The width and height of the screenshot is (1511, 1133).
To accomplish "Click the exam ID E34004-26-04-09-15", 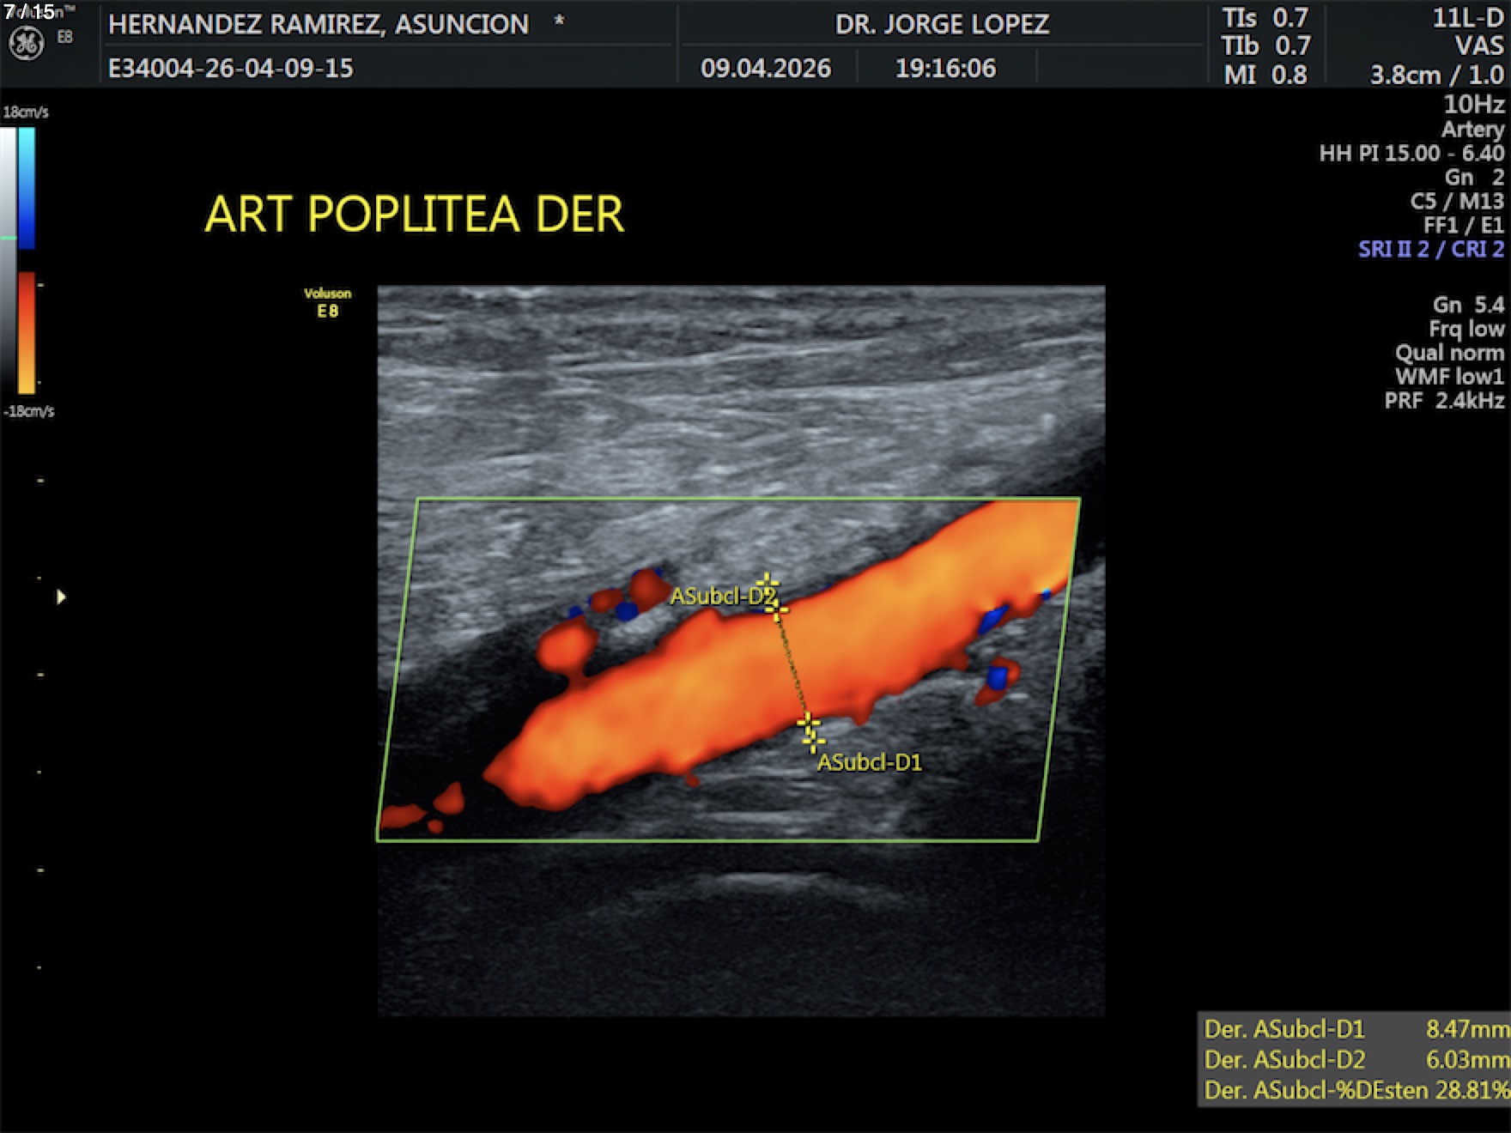I will tap(230, 69).
